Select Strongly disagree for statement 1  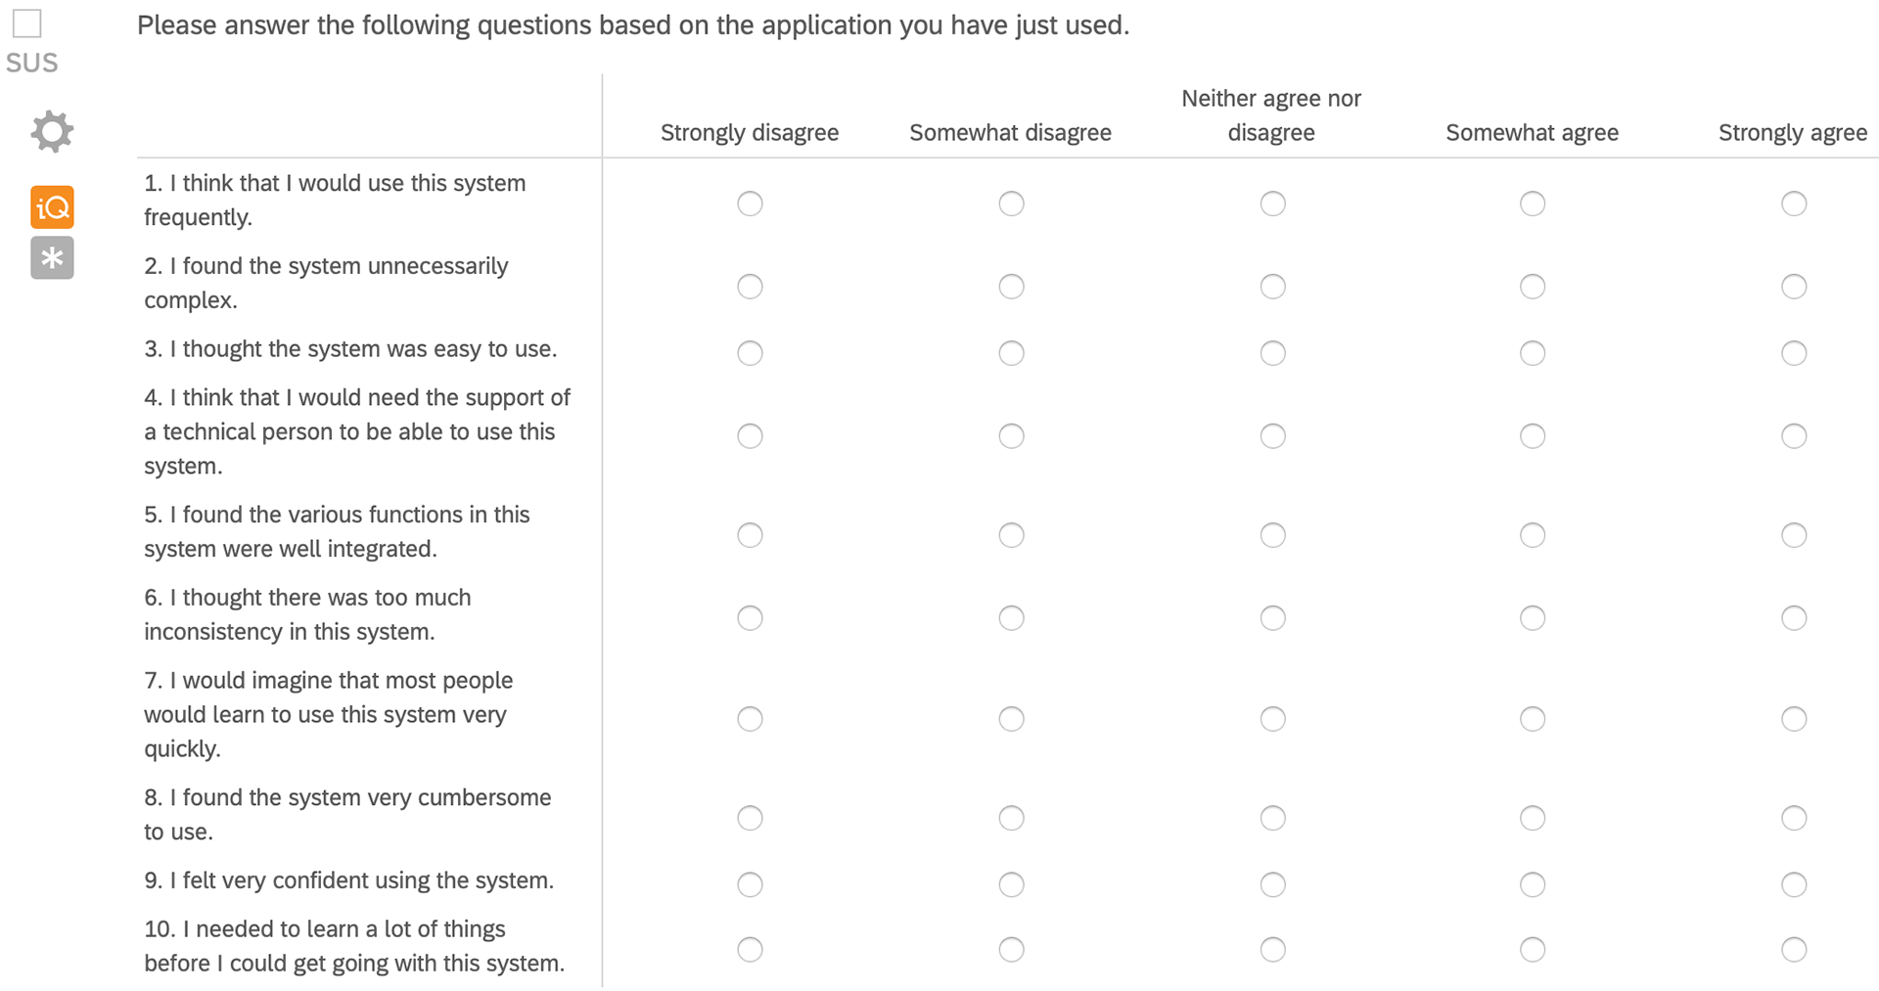point(750,203)
